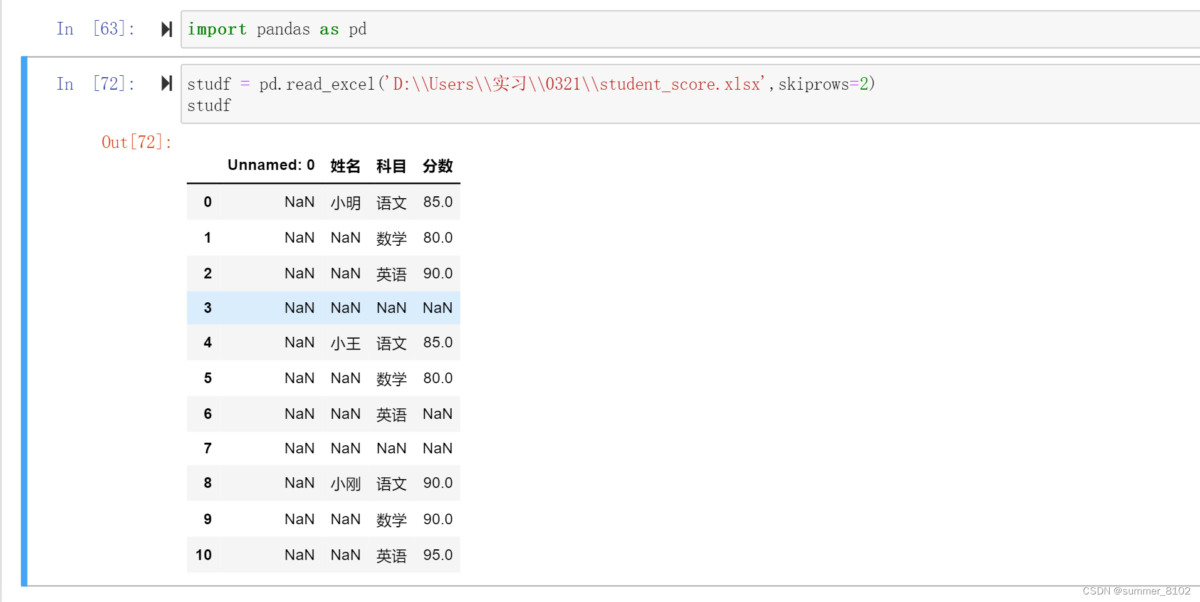Run the read_excel cell In [72]
This screenshot has width=1200, height=602.
[x=167, y=83]
